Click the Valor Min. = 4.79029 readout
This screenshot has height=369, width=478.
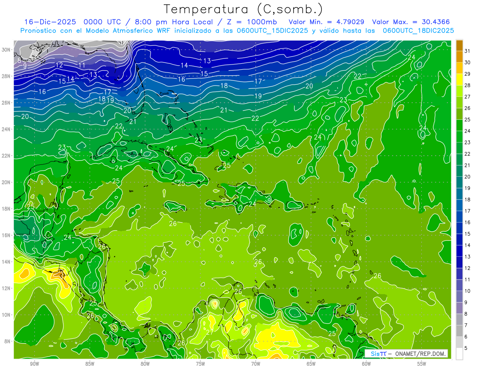tap(327, 22)
